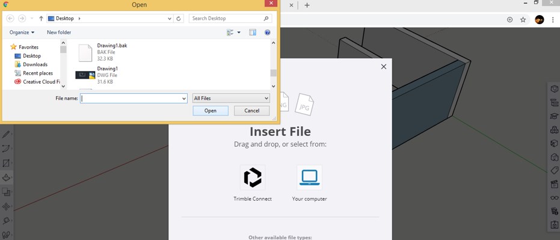The width and height of the screenshot is (560, 240).
Task: Select the Solid tools overlapping squares icon
Action: tap(6, 192)
